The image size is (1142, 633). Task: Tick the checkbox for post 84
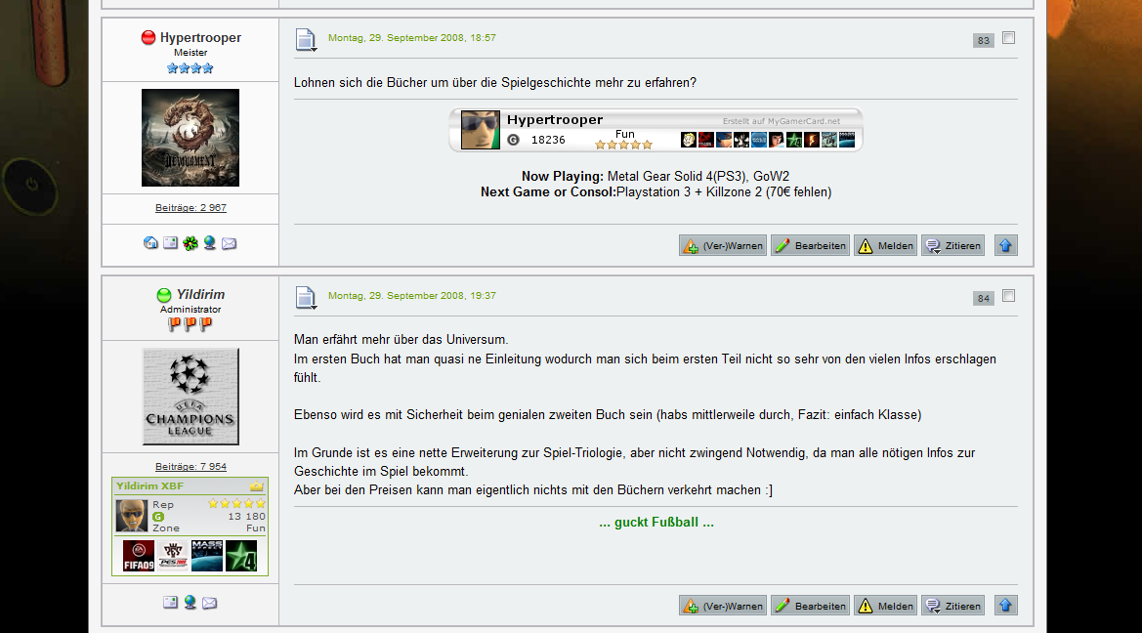1009,296
